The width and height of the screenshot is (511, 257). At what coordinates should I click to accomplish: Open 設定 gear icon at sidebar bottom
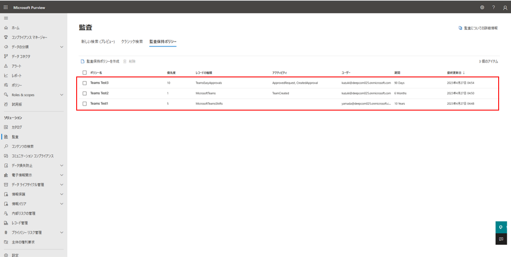(6, 255)
